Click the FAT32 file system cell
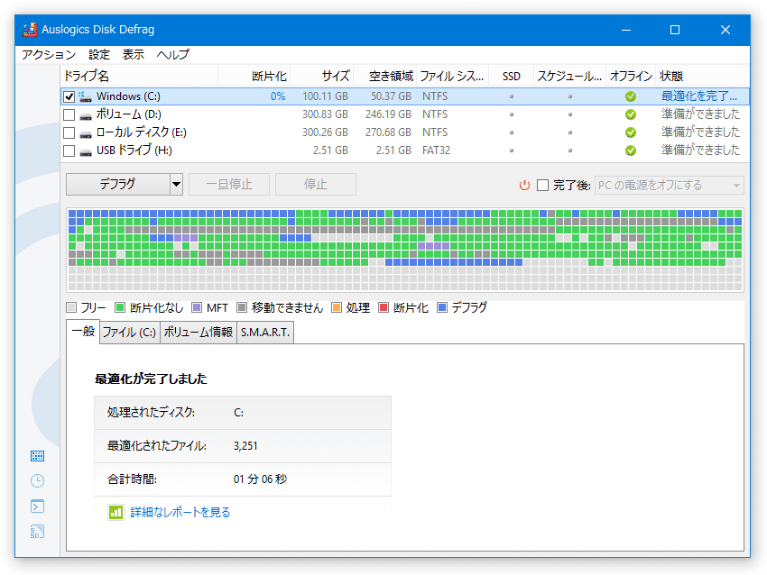Viewport: 767px width, 575px height. click(436, 151)
